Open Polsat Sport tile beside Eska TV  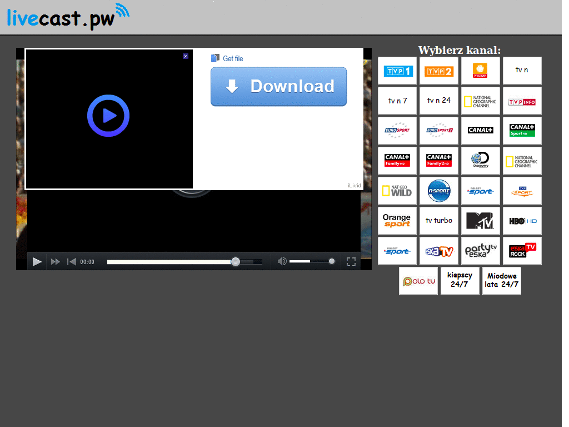[397, 251]
